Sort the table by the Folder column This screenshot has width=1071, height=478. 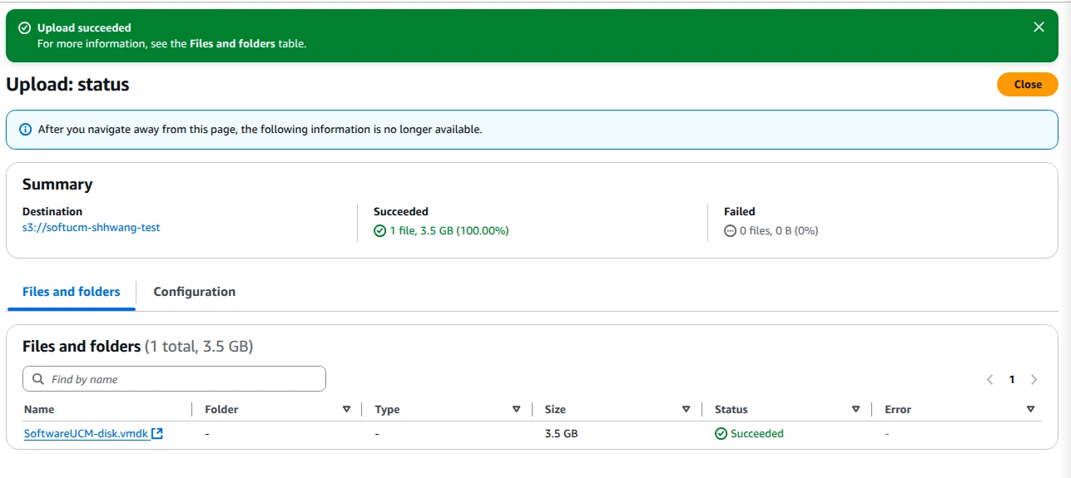346,409
